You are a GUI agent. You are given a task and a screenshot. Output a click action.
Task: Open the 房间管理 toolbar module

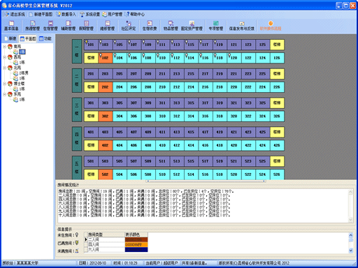coord(32,26)
